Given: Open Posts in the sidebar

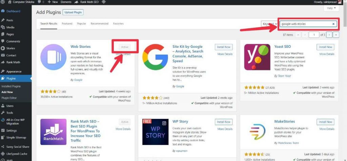Looking at the screenshot, I should pyautogui.click(x=10, y=20).
